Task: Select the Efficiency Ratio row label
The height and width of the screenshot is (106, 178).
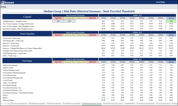Action: [8, 100]
